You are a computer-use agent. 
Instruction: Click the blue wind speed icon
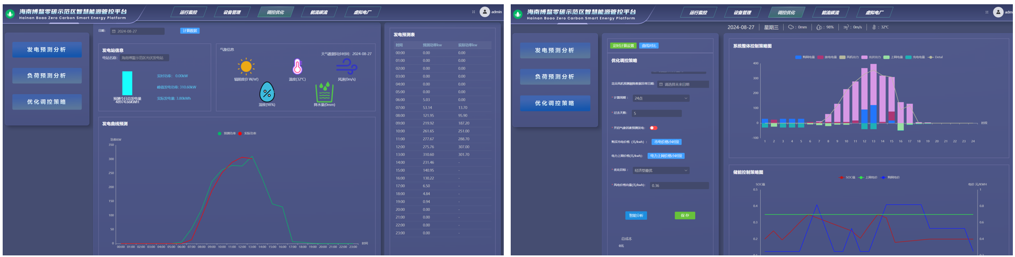click(x=346, y=67)
